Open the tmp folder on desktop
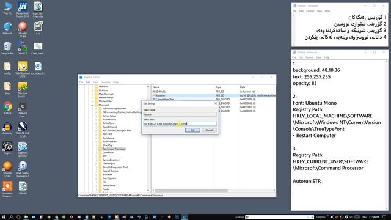The image size is (391, 220). 7,88
